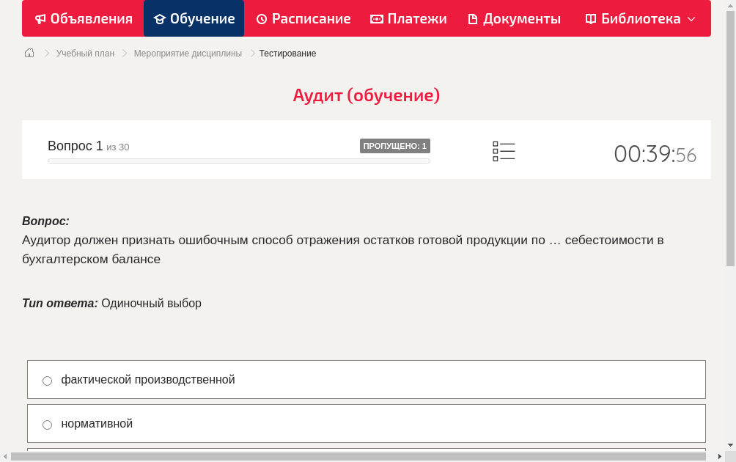The image size is (736, 462).
Task: Expand the Библиотека dropdown chevron
Action: 693,18
